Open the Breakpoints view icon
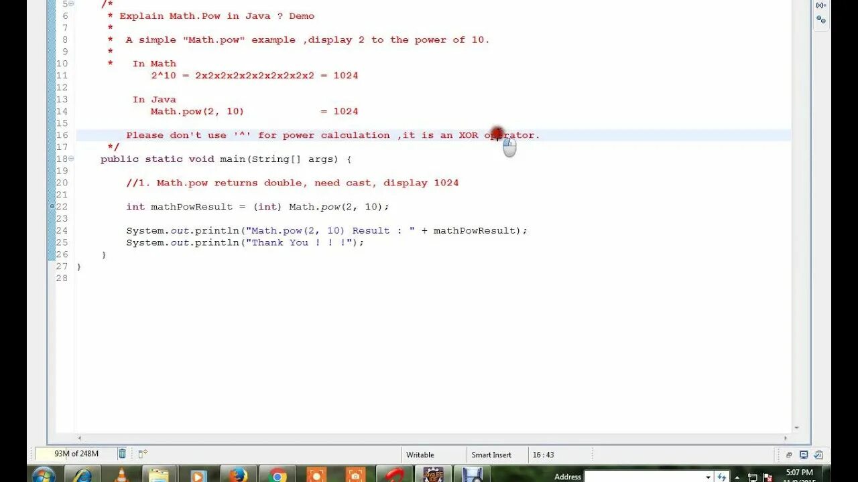 pos(820,19)
